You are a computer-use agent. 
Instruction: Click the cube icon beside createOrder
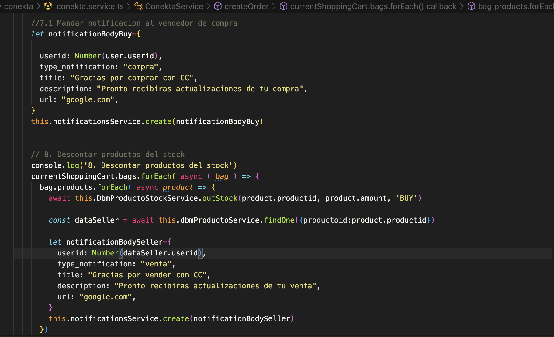218,6
